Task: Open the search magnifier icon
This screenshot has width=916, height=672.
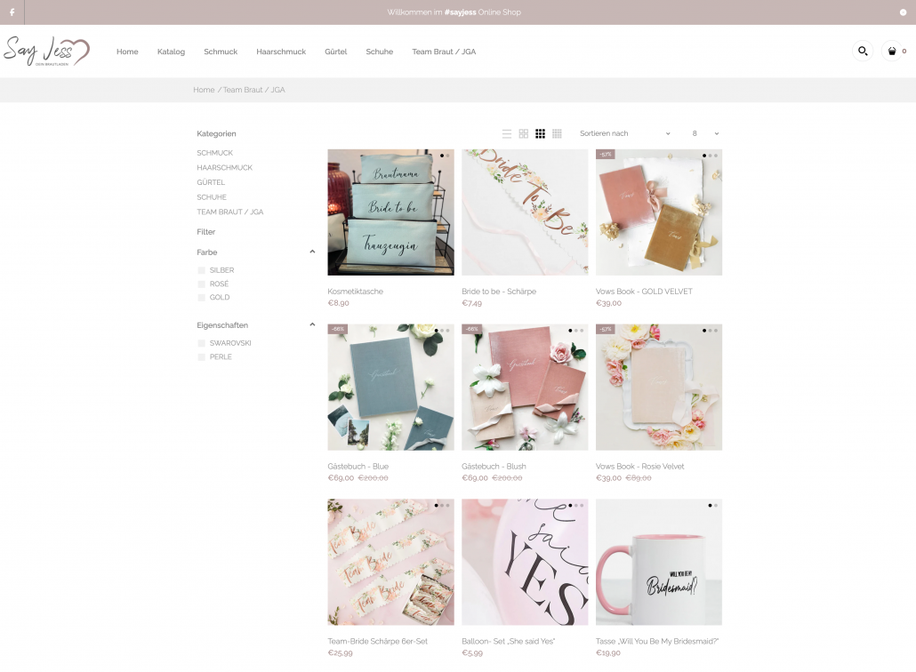Action: (x=862, y=52)
